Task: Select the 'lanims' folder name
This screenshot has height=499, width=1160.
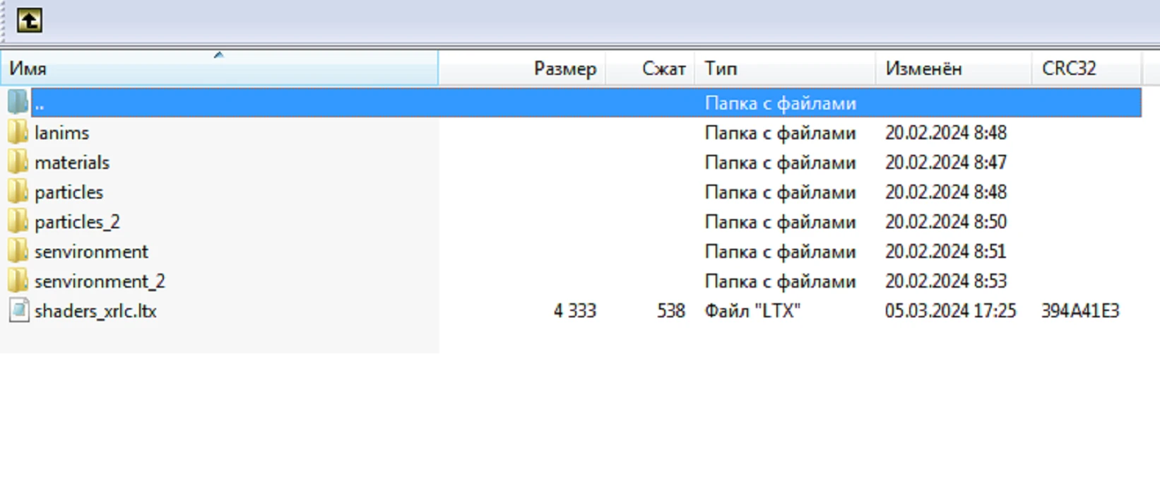Action: point(62,133)
